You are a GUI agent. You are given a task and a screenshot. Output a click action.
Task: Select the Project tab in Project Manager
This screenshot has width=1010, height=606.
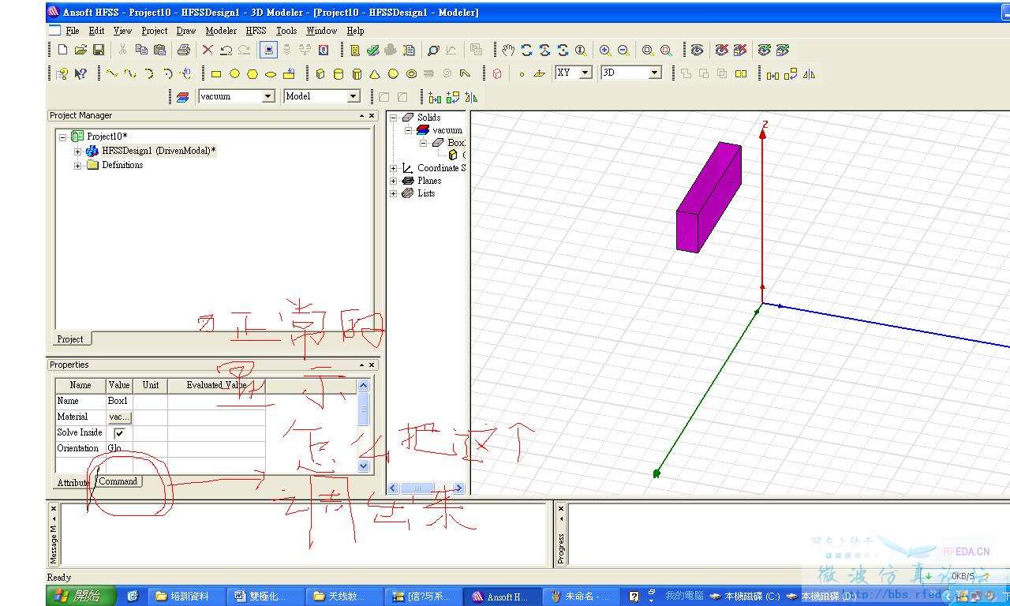pos(70,339)
